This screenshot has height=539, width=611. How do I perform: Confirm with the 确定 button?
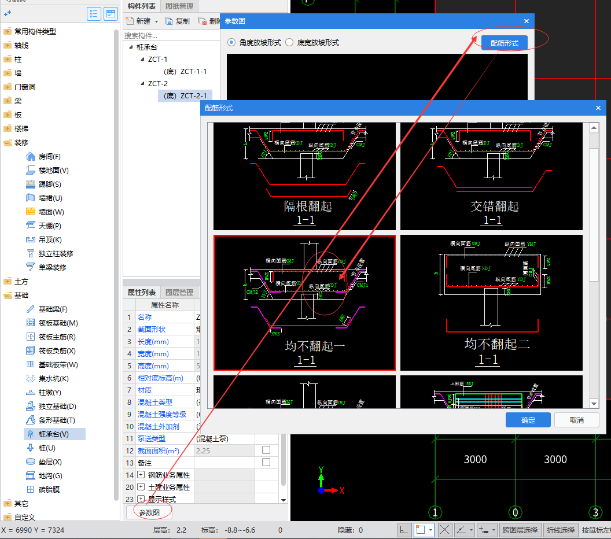528,420
